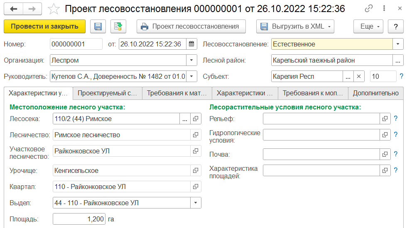Click Провести и закрыть button
Screen dimensions: 407x228
pos(45,27)
